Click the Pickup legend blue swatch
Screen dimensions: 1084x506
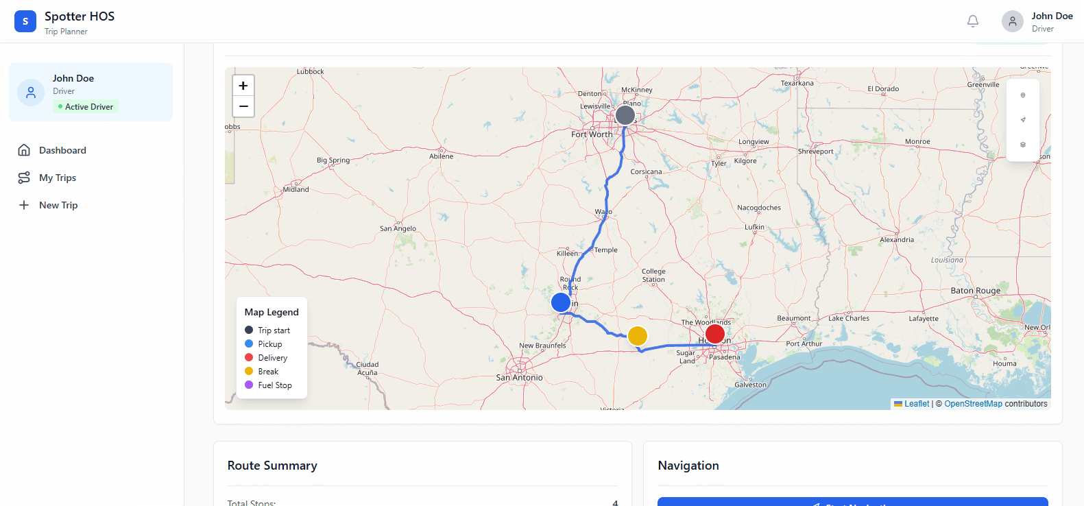[249, 344]
